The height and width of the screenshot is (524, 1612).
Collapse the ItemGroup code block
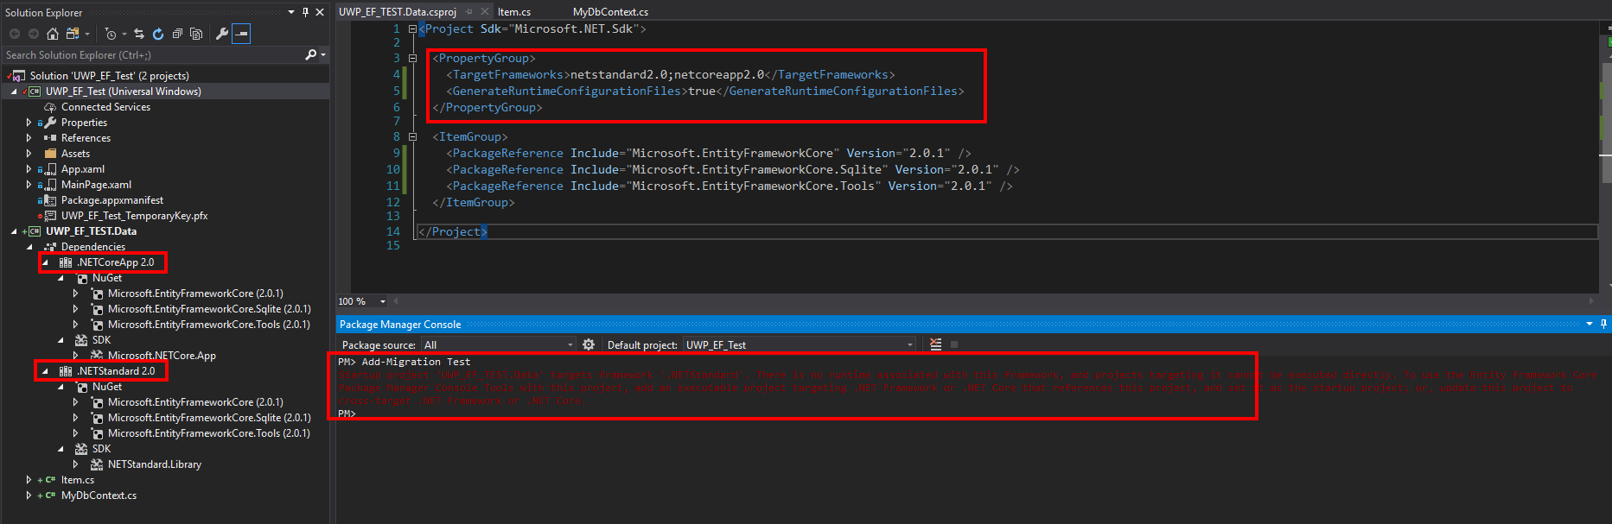coord(412,137)
